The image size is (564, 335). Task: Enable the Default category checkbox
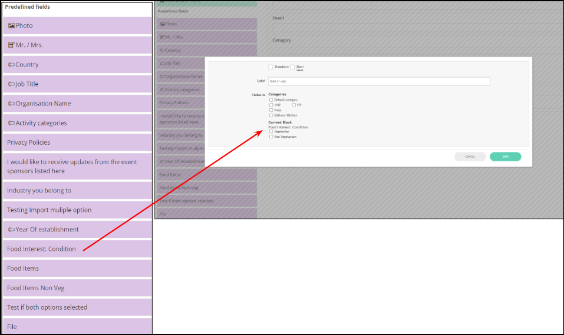[271, 100]
